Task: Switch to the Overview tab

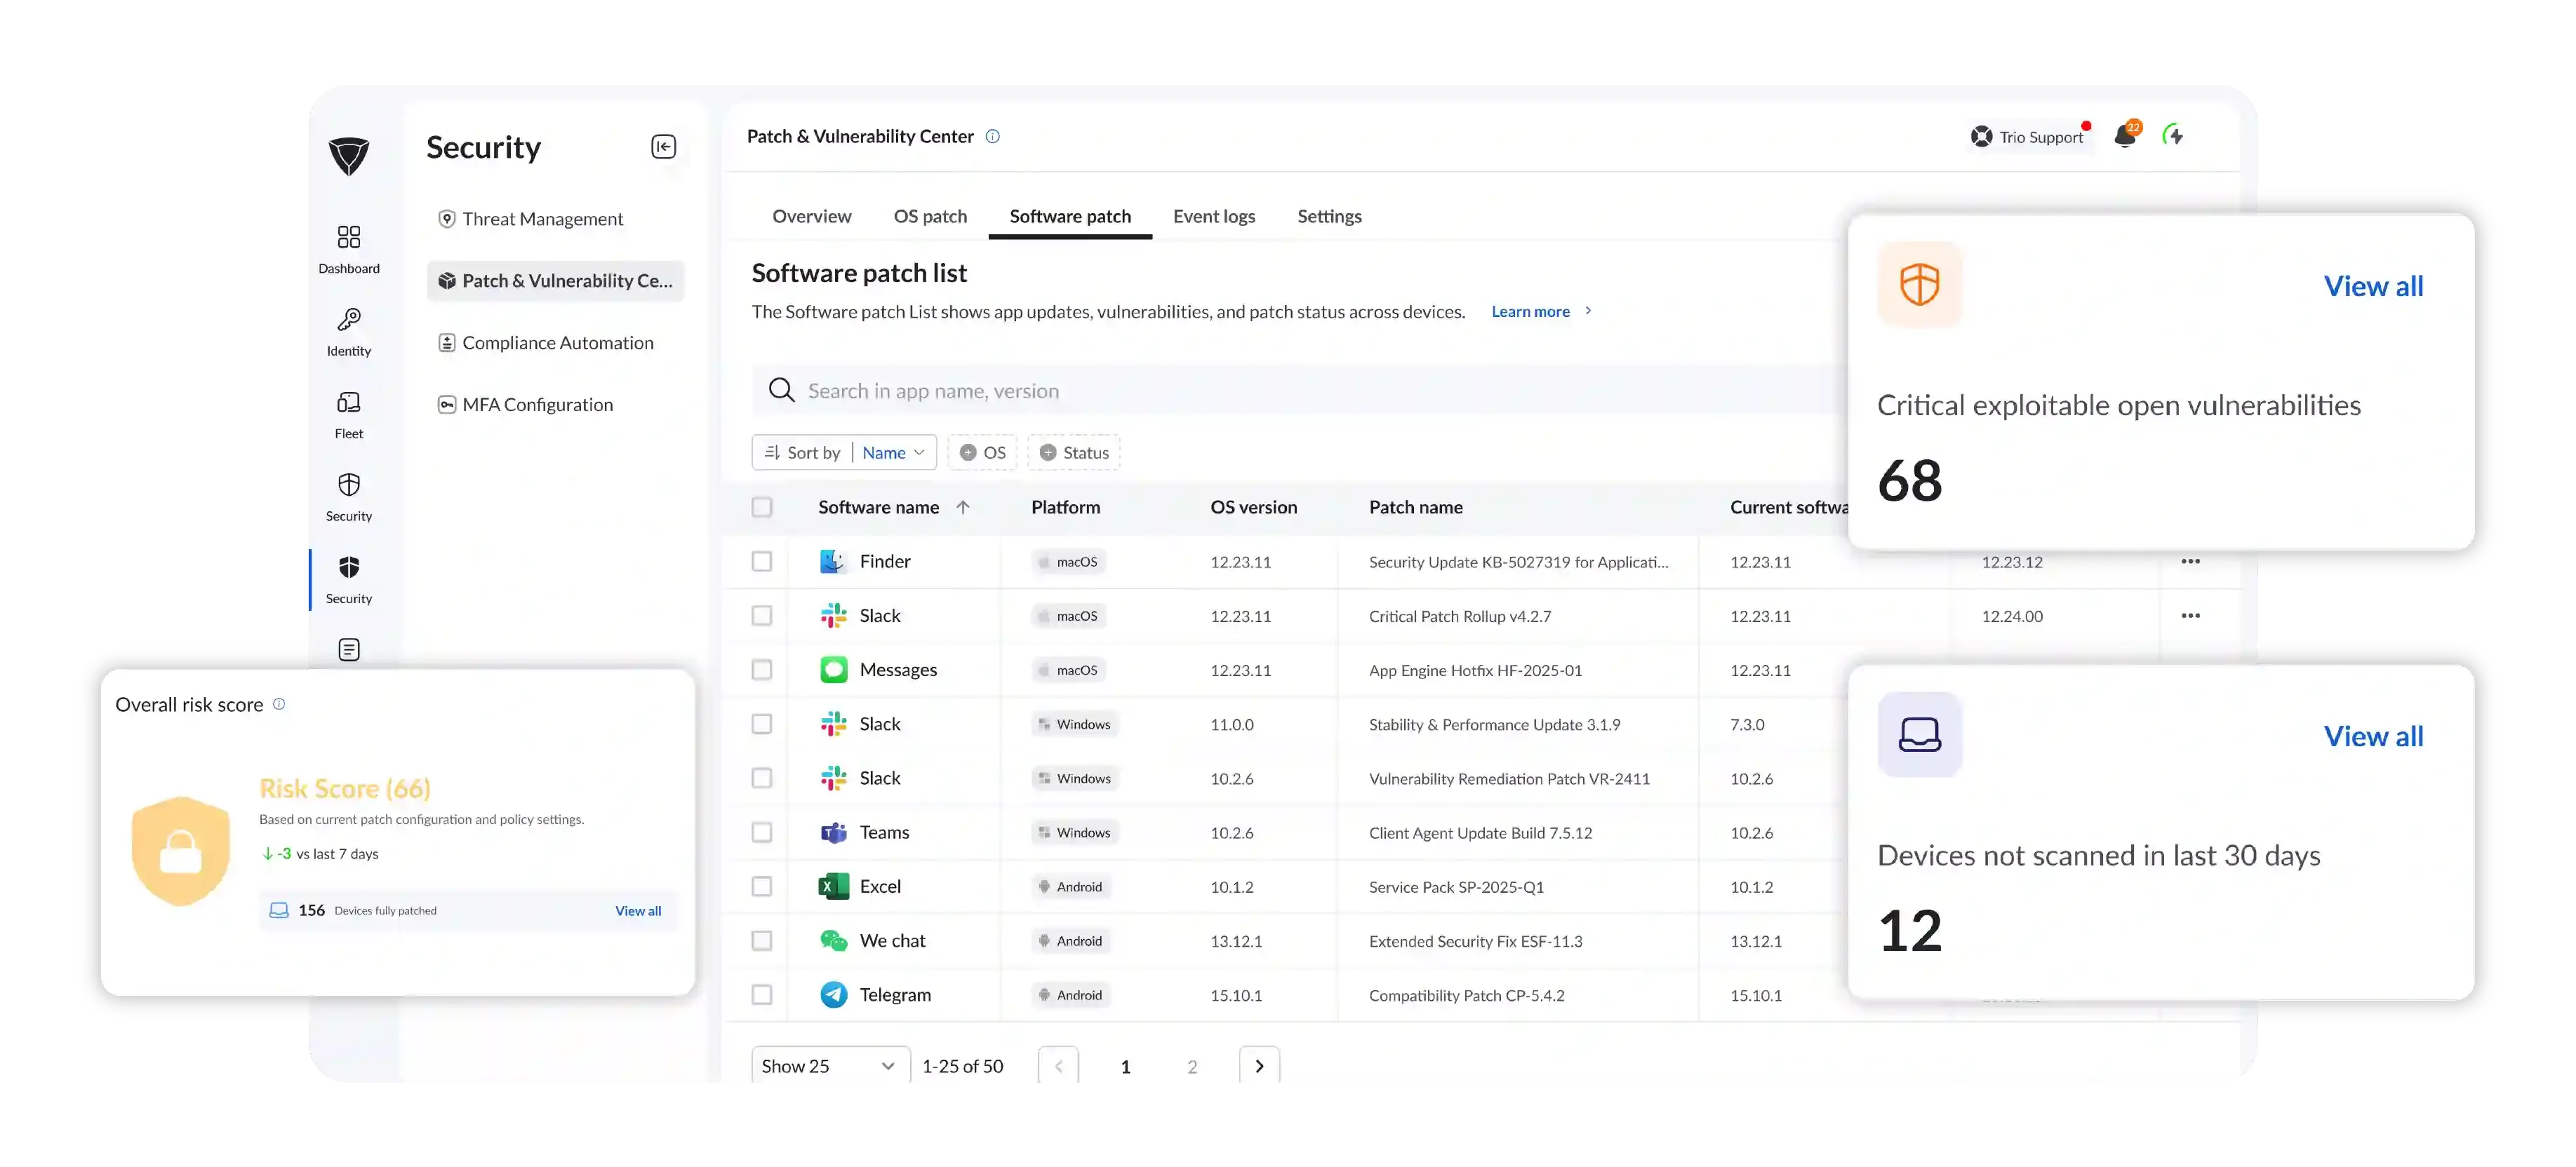Action: [811, 216]
